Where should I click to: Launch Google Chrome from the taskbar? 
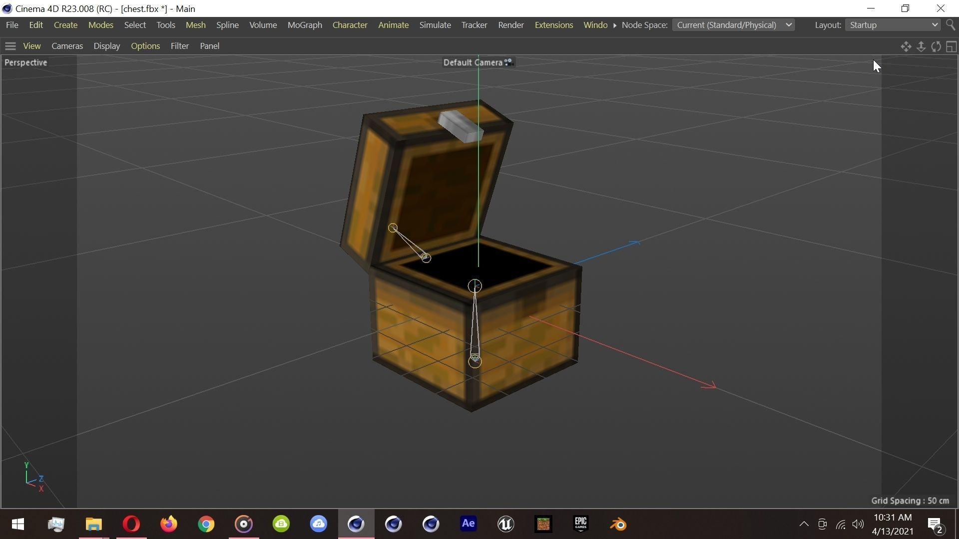click(206, 524)
